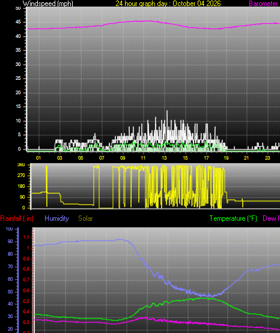Click the "0.4" tick on the red rainfall axis
The width and height of the screenshot is (280, 333).
click(x=26, y=312)
